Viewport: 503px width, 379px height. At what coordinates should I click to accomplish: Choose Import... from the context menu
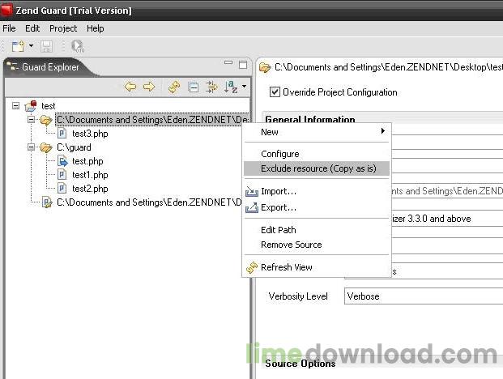coord(317,191)
